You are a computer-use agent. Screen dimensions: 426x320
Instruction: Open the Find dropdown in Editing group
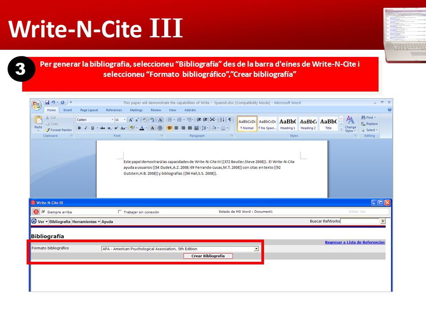point(369,117)
